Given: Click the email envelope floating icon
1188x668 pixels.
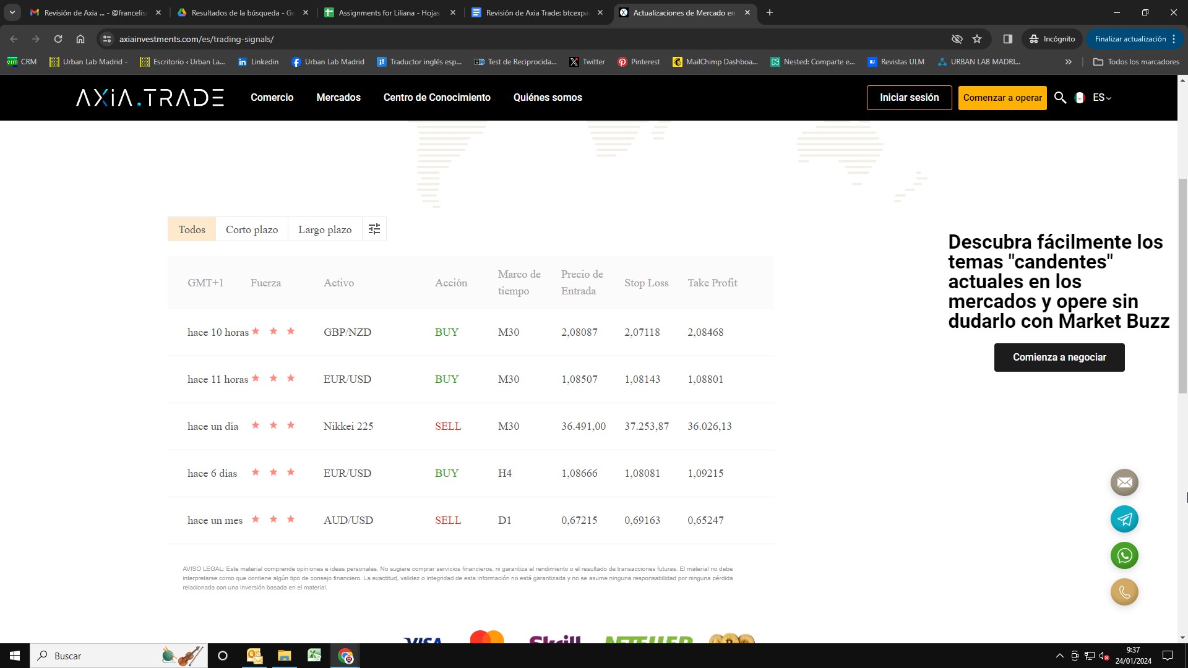Looking at the screenshot, I should (x=1124, y=482).
